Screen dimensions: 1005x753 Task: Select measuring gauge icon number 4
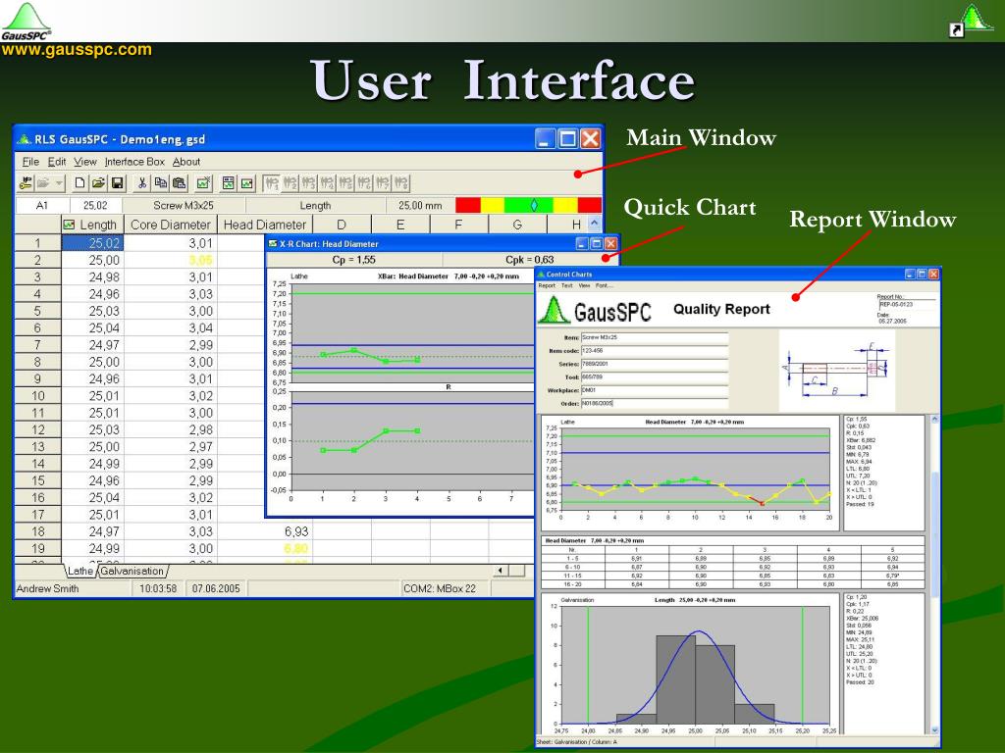point(328,183)
